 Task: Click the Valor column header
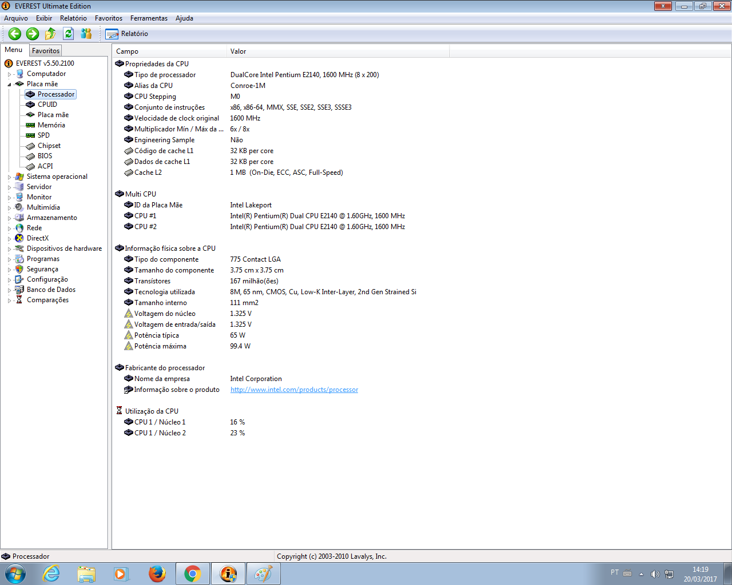[x=338, y=51]
